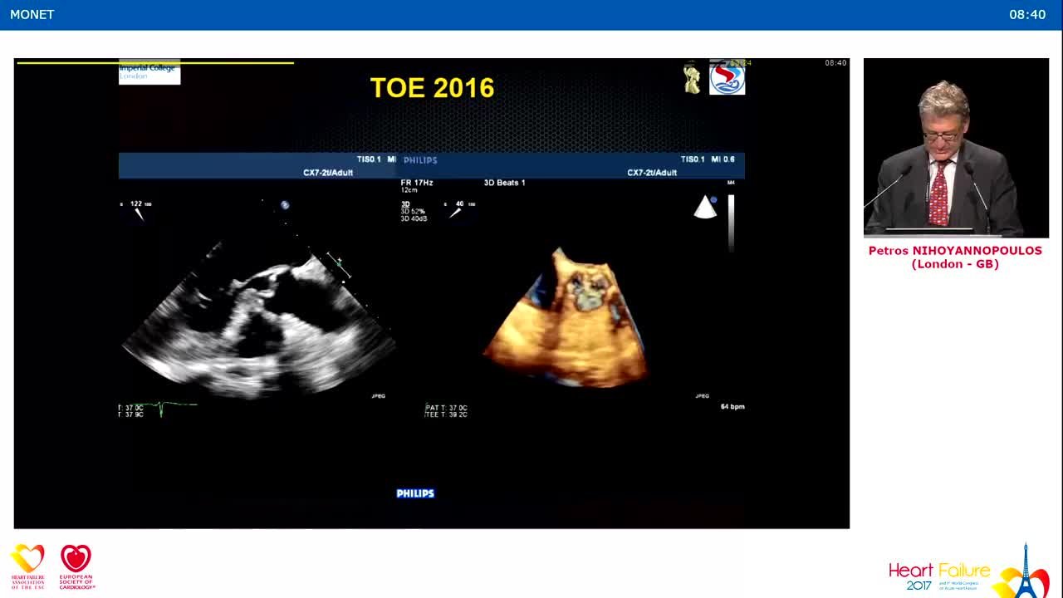The image size is (1063, 598).
Task: Click the 122 degree angle indicator
Action: click(x=136, y=208)
